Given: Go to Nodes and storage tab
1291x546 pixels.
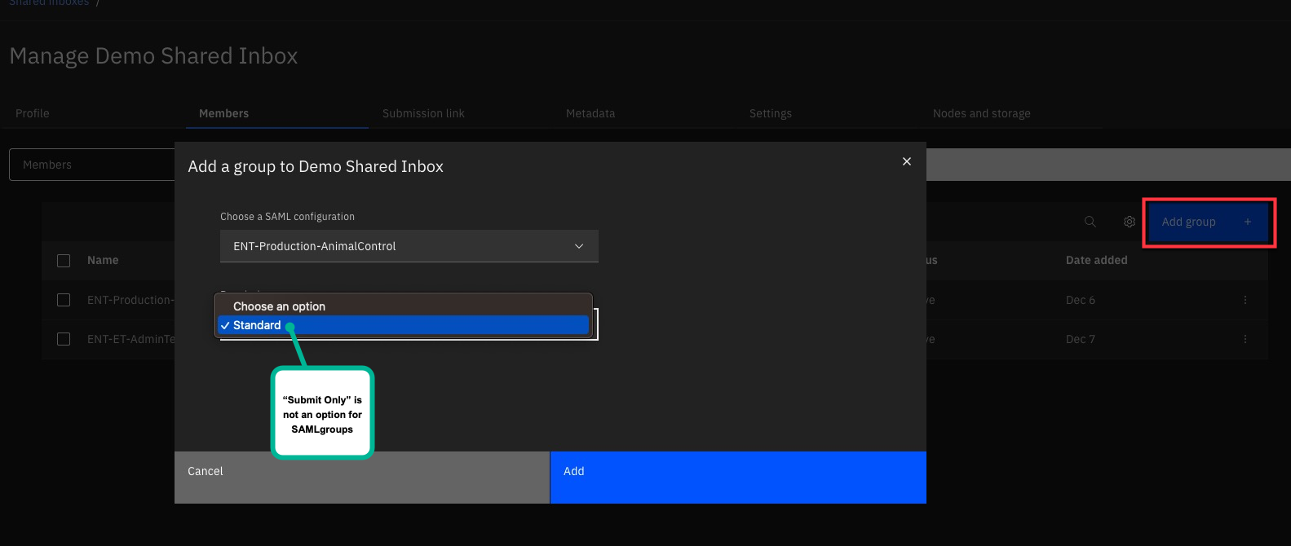Looking at the screenshot, I should coord(981,113).
